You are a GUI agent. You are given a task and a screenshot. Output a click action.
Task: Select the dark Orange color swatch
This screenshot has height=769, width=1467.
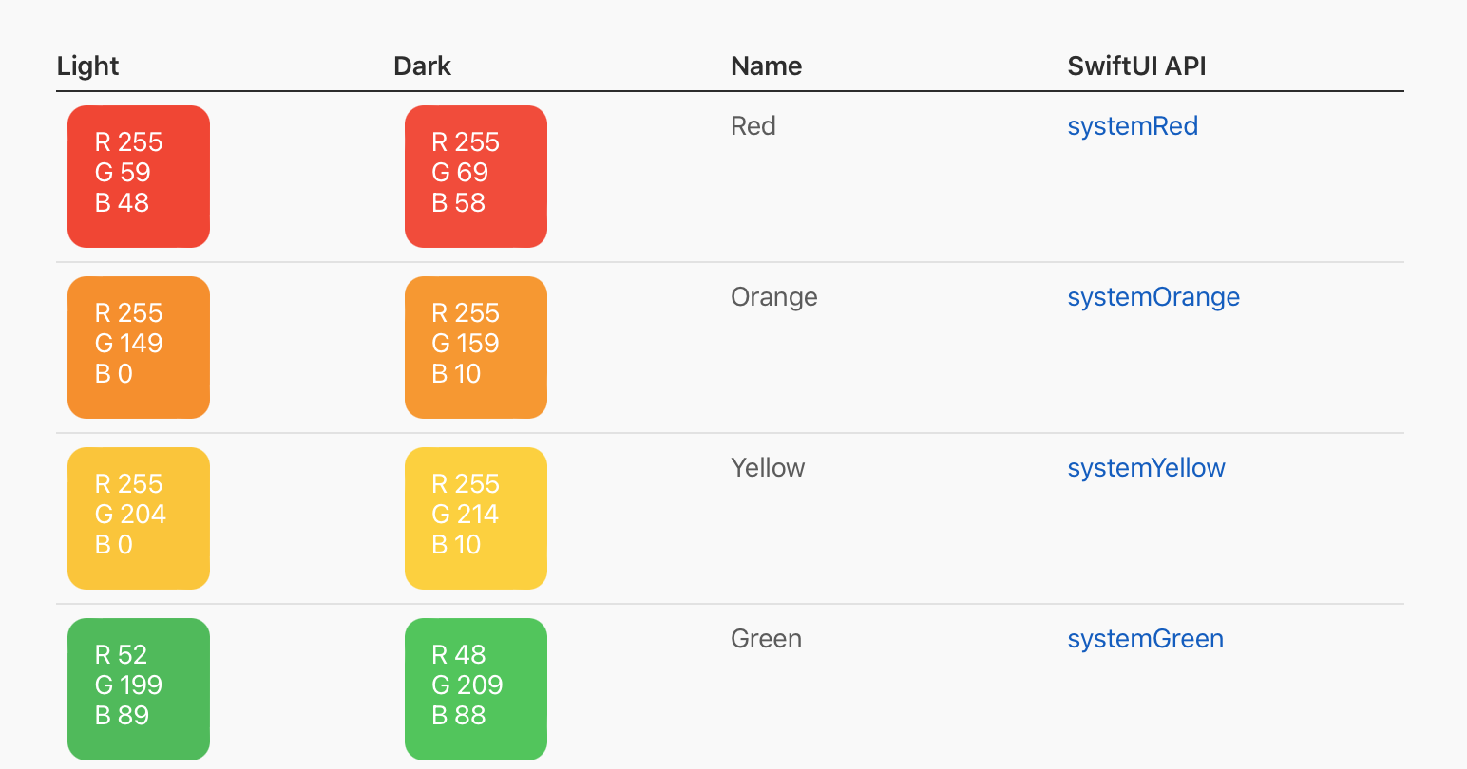[x=476, y=347]
